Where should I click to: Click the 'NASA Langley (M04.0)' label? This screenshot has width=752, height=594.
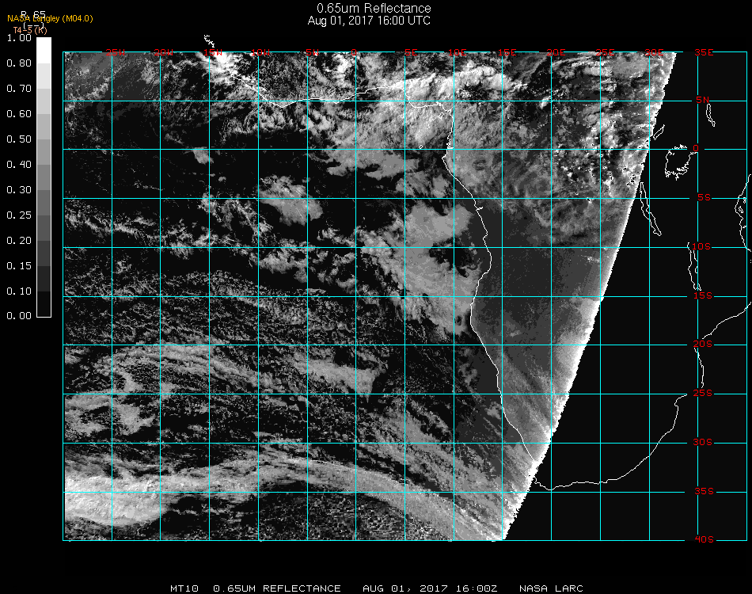[x=50, y=19]
